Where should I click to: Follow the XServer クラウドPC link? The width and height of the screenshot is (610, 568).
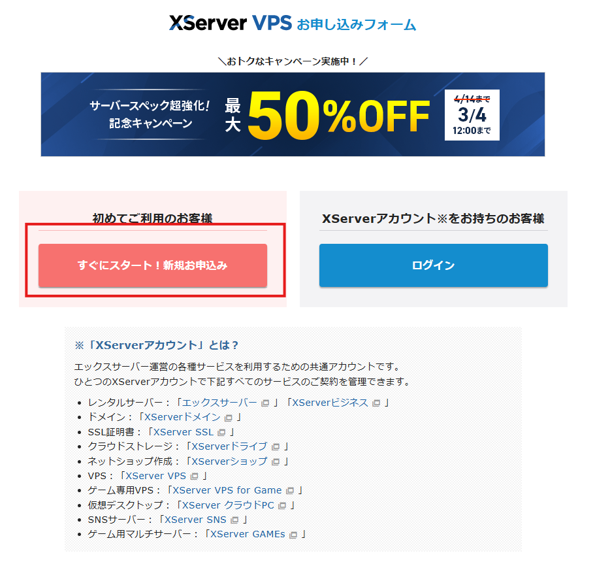click(x=228, y=505)
